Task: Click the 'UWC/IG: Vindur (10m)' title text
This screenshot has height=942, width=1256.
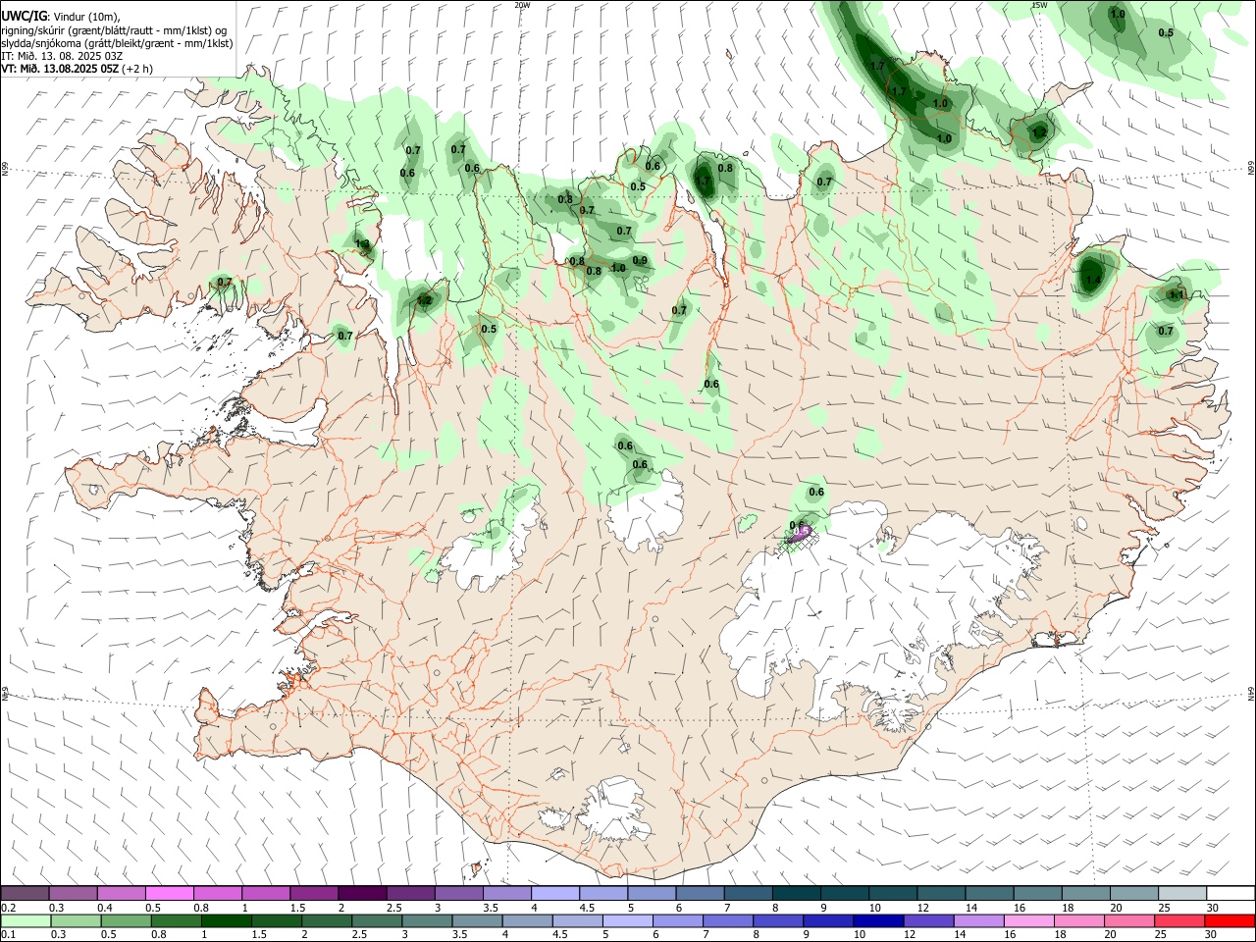Action: pos(61,16)
